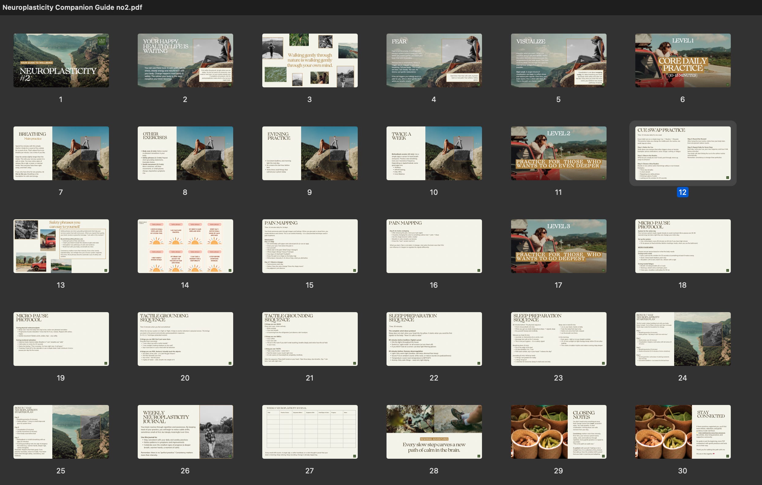Click the STAY CONNECTED page 30 thumbnail

pos(682,432)
